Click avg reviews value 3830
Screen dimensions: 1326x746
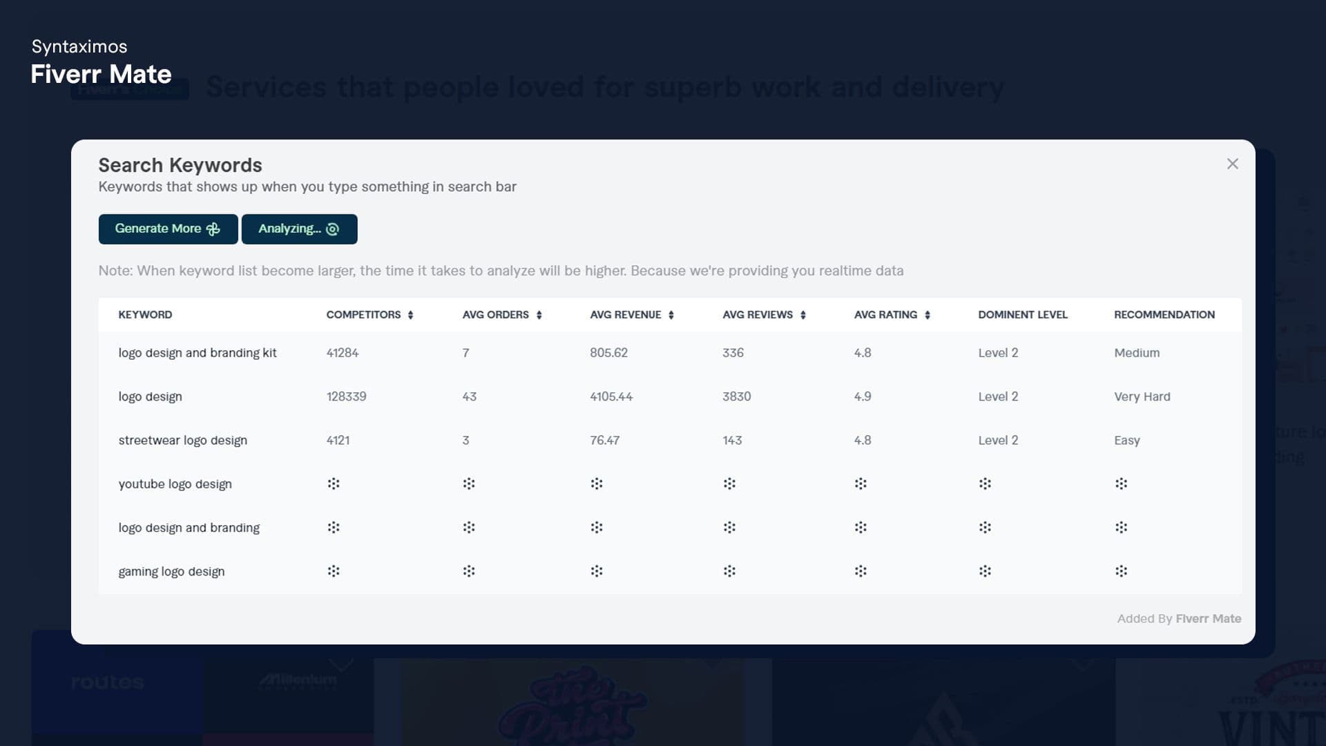pyautogui.click(x=736, y=396)
